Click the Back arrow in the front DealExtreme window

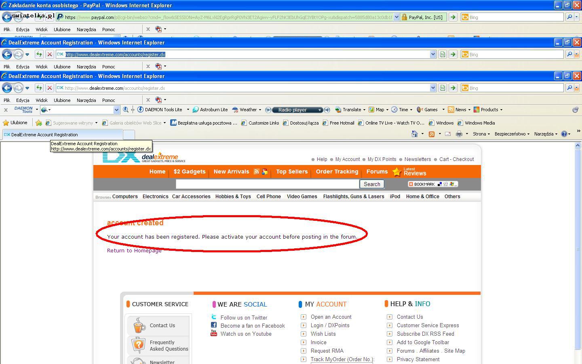pyautogui.click(x=7, y=88)
